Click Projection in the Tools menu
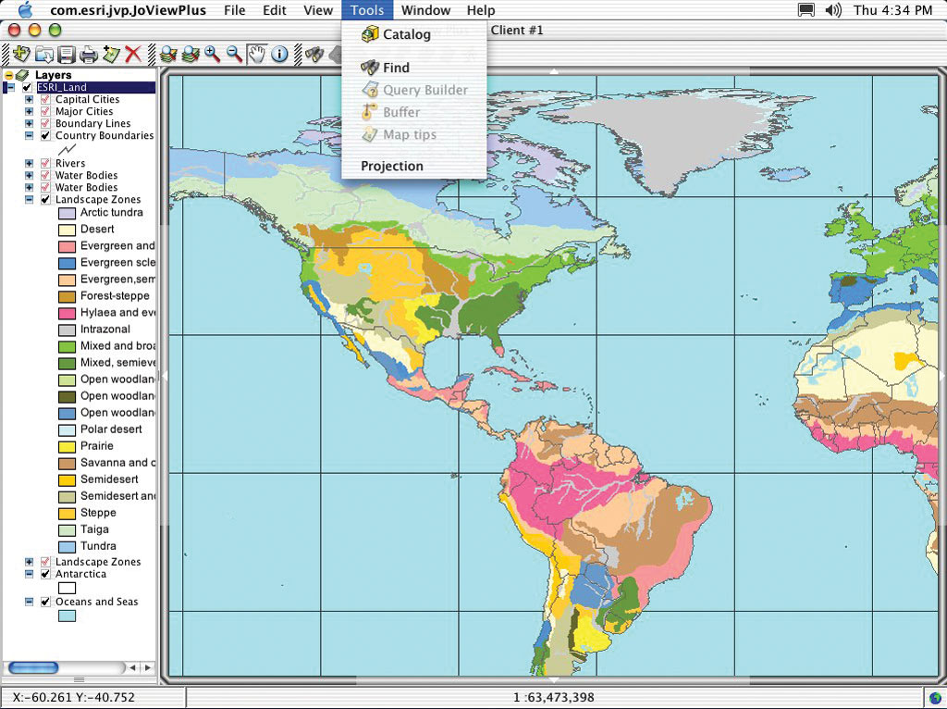Viewport: 947px width, 709px height. pos(392,167)
